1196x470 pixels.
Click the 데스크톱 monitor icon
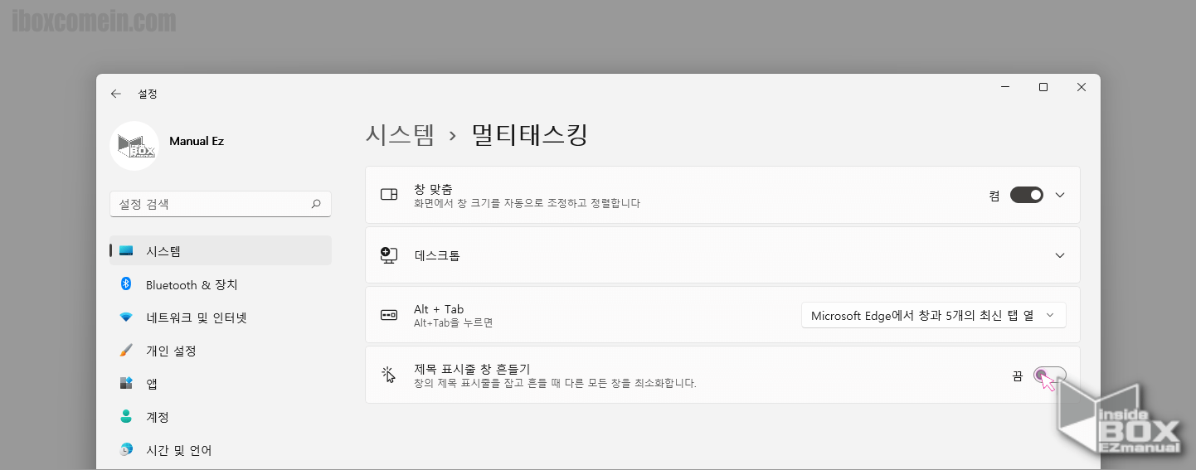tap(389, 255)
